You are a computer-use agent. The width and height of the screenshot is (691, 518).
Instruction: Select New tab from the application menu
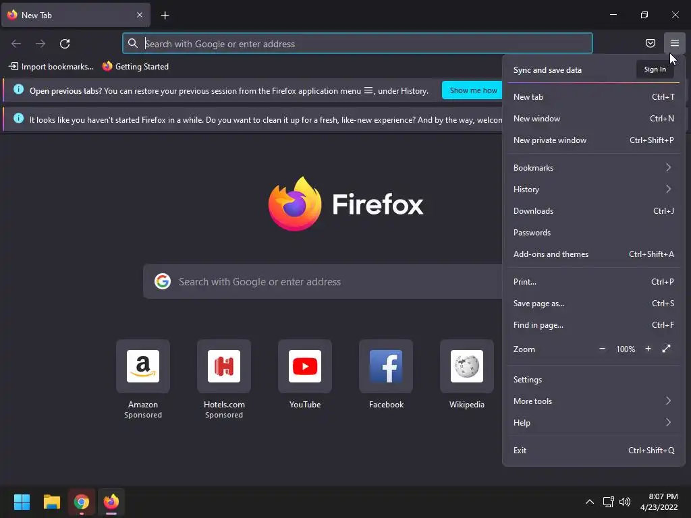(x=594, y=97)
